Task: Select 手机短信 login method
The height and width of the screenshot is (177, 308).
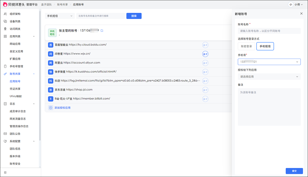Action: (265, 46)
